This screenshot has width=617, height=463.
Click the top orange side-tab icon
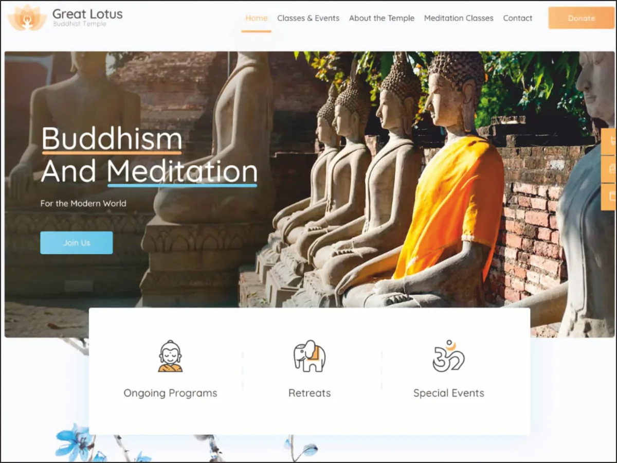coord(612,141)
